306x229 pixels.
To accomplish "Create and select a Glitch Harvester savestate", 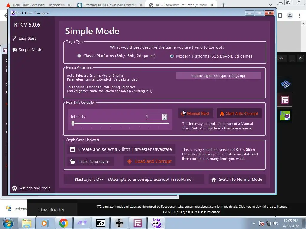I will 121,149.
